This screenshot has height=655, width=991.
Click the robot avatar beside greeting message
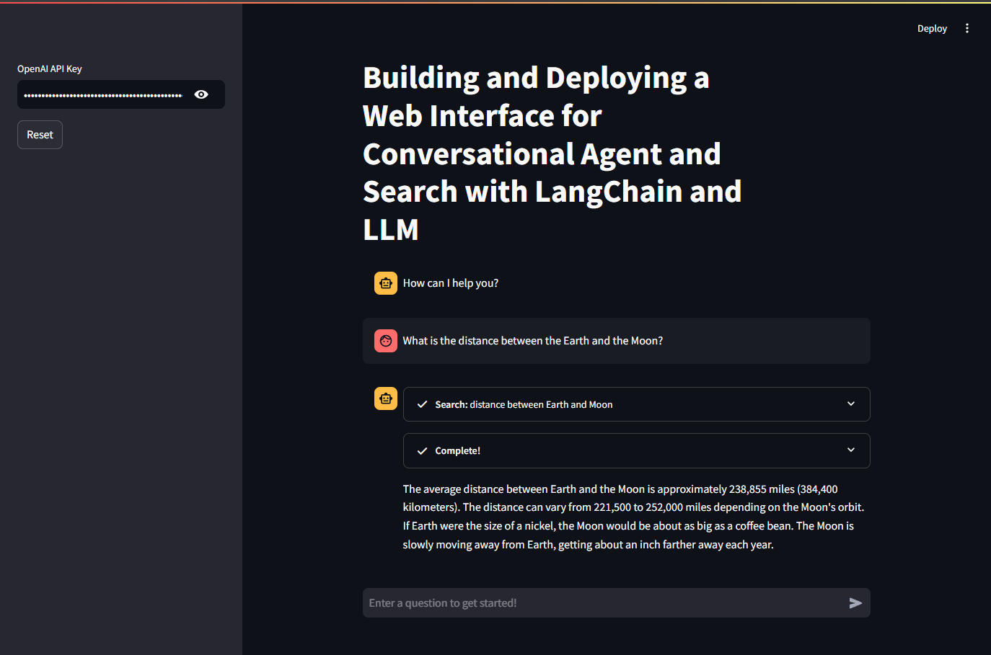386,283
